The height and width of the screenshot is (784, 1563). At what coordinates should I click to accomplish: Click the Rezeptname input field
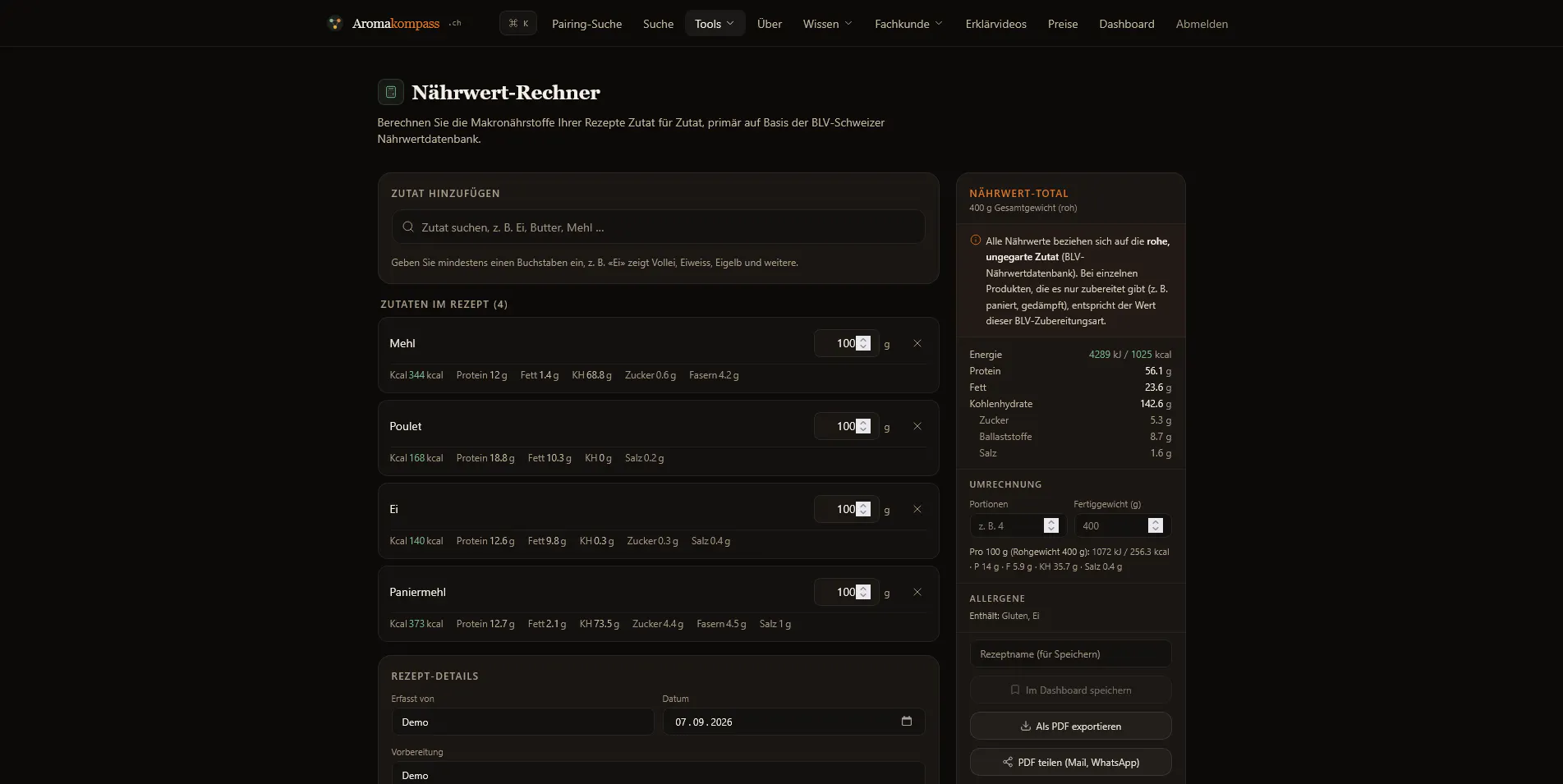tap(1070, 653)
